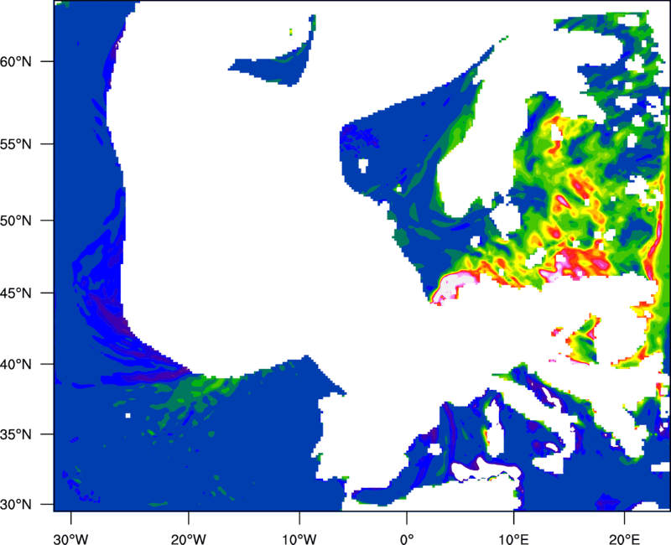
Task: Click the 10°E longitude label
Action: (513, 539)
